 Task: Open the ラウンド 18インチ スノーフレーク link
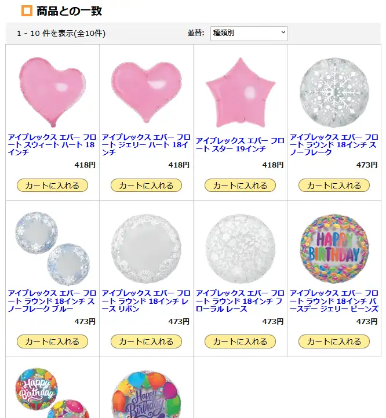coord(334,145)
